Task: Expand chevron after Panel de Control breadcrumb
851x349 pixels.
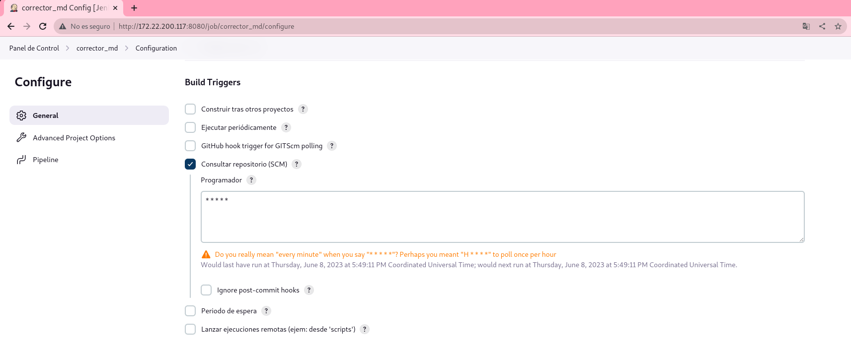Action: (x=68, y=48)
